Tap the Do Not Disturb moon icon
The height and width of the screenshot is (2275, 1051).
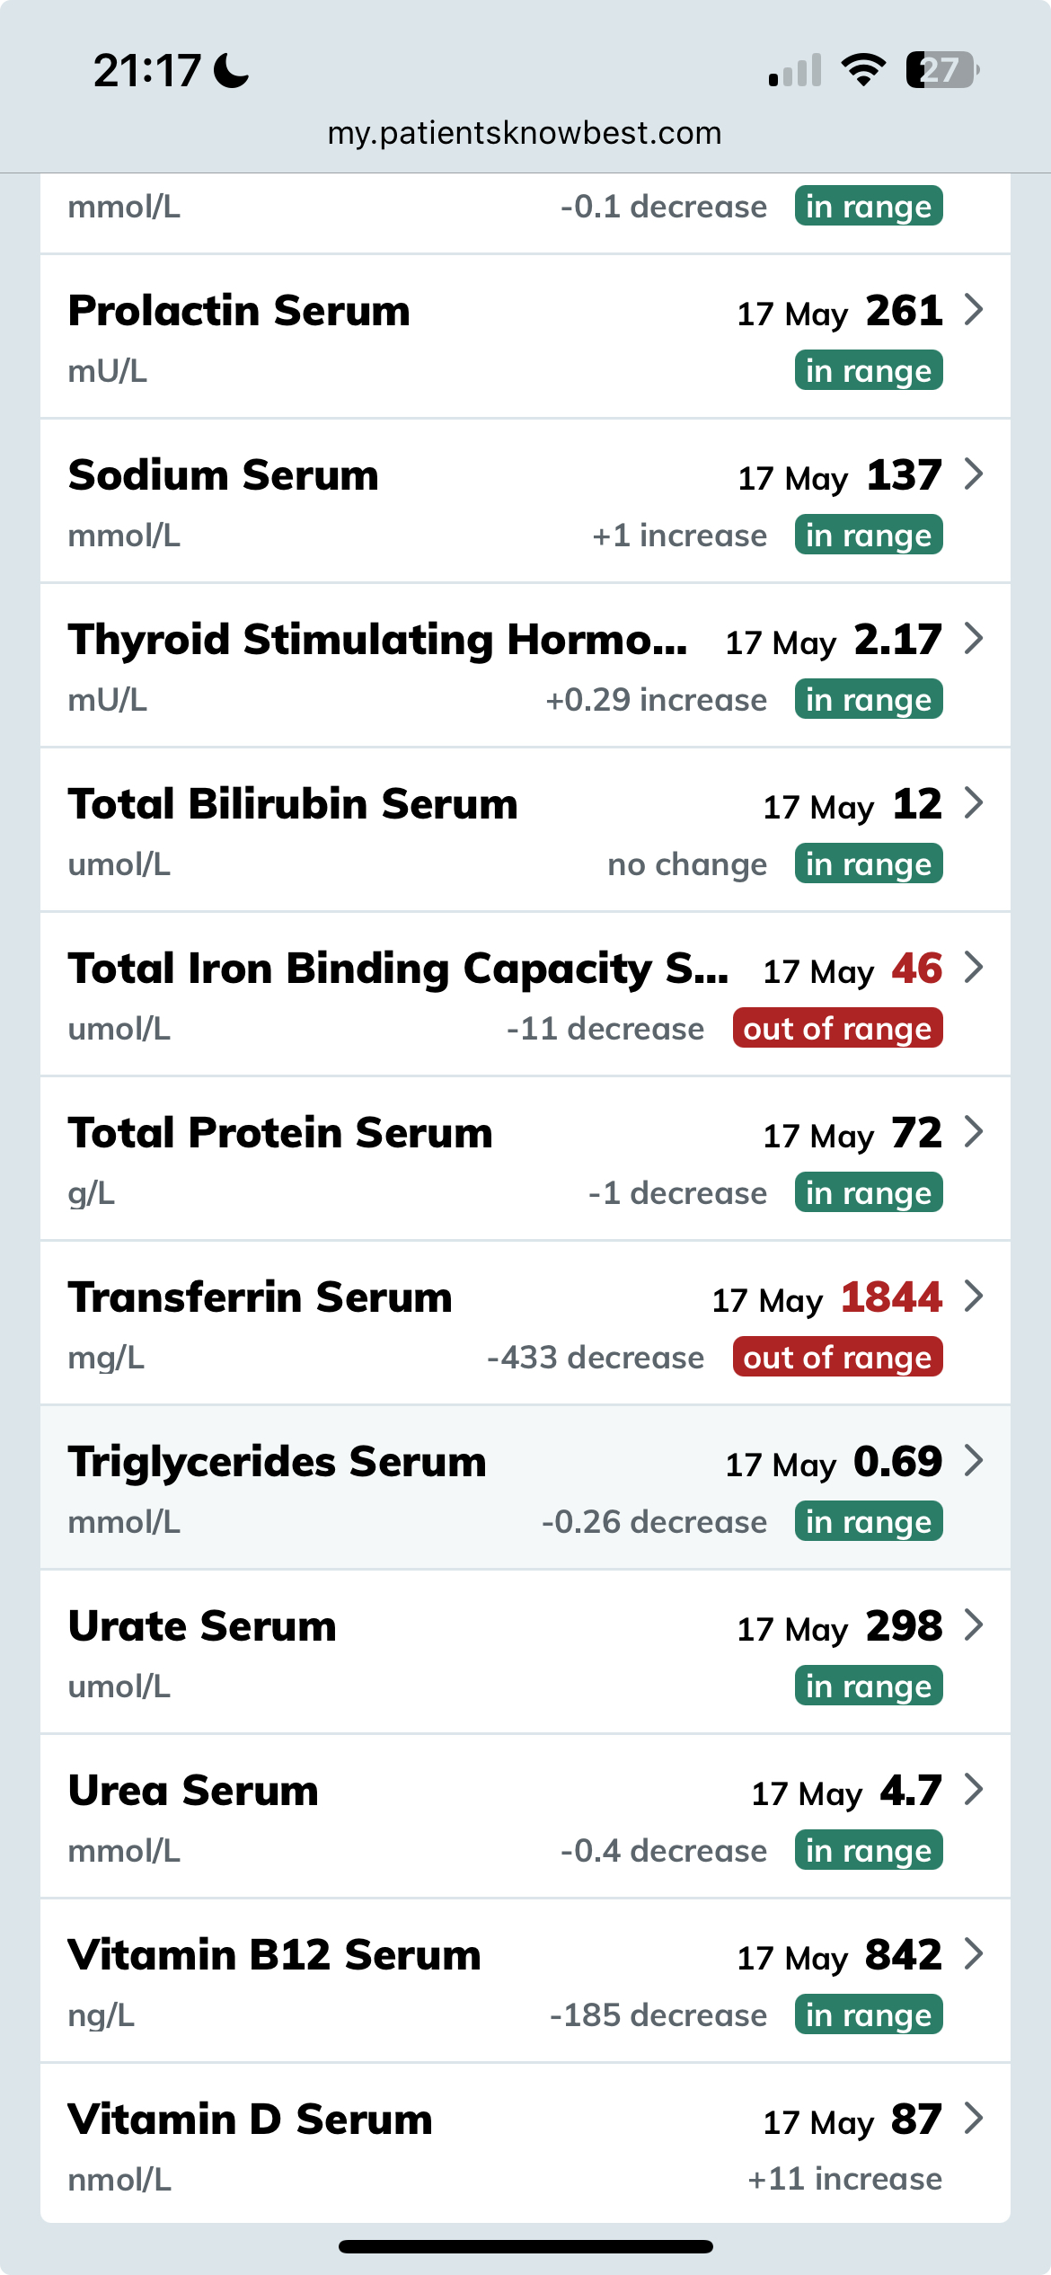coord(233,70)
